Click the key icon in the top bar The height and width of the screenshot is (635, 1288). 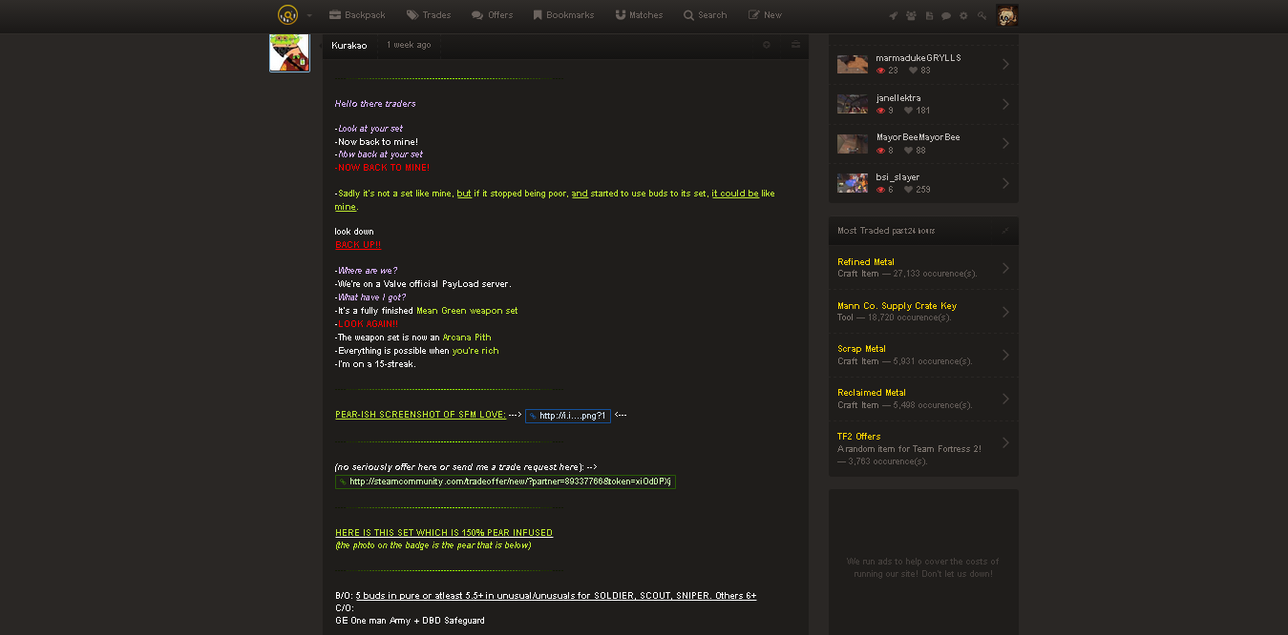pyautogui.click(x=982, y=16)
